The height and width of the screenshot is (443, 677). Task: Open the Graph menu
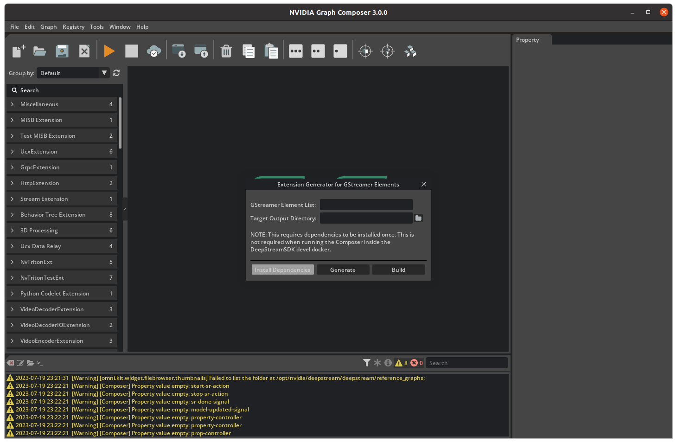48,27
